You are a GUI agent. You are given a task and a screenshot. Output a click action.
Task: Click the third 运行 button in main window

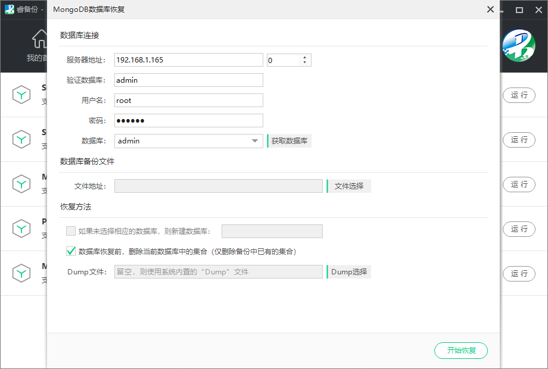[519, 185]
